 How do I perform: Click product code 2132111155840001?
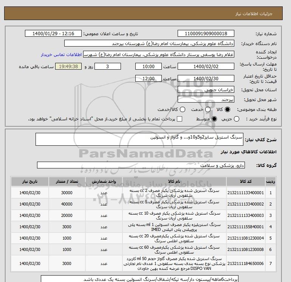click(246, 227)
